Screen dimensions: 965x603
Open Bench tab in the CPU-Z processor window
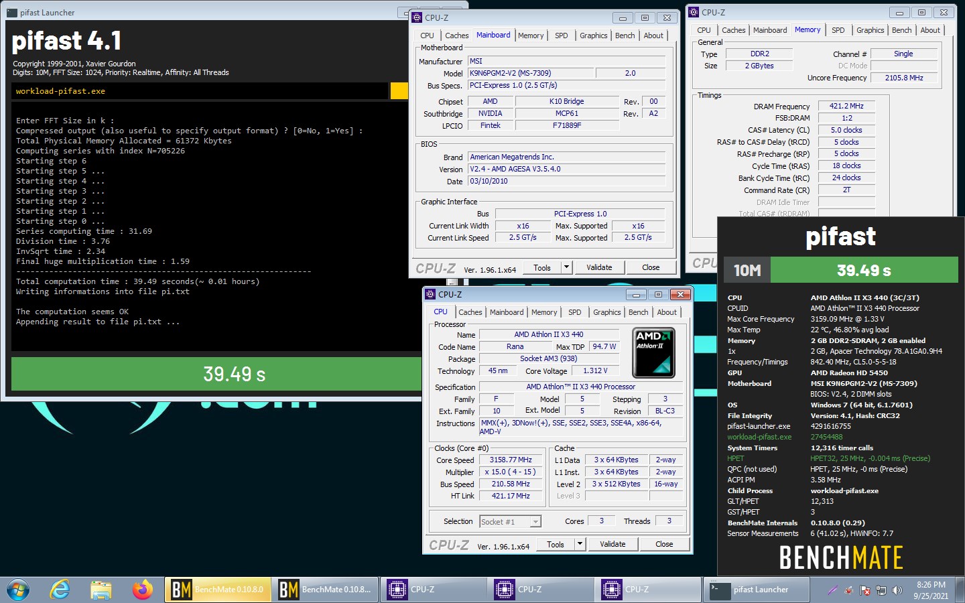click(x=639, y=312)
